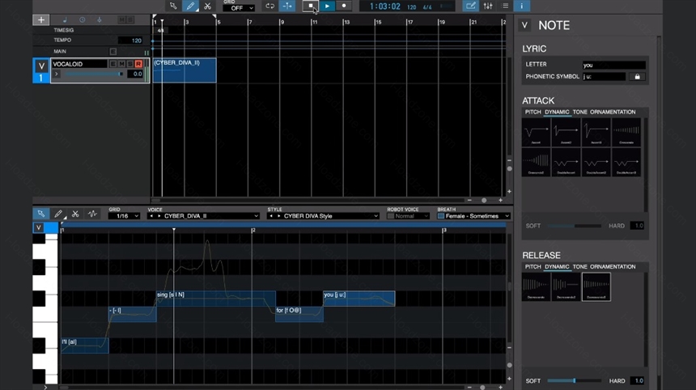Select the pencil tool in the musical editor
Image resolution: width=696 pixels, height=390 pixels.
point(58,214)
